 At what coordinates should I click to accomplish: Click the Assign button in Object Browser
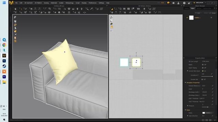pos(213,13)
